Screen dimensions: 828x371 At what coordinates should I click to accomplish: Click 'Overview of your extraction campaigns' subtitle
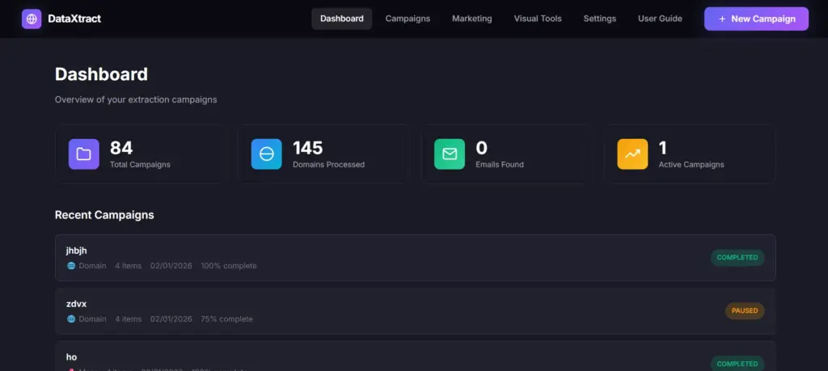point(136,99)
